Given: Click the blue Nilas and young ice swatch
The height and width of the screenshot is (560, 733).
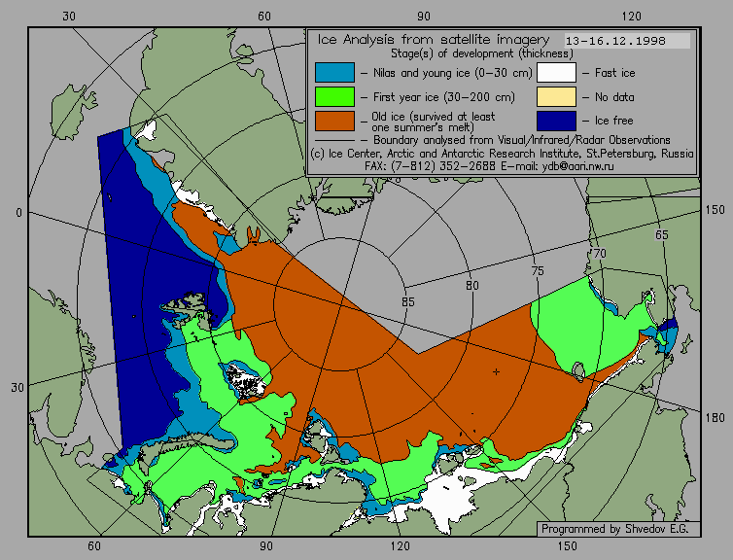Looking at the screenshot, I should (x=334, y=73).
